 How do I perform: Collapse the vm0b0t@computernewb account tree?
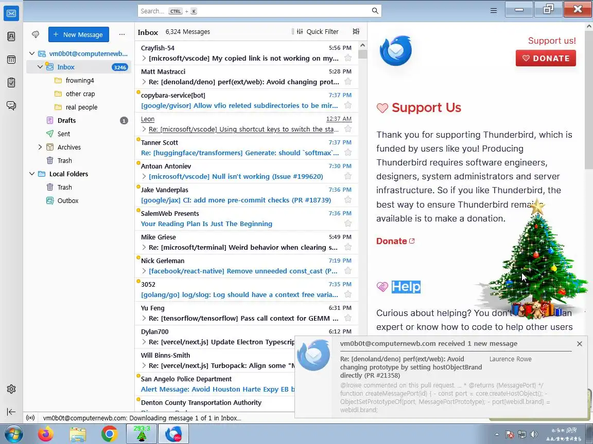(32, 53)
